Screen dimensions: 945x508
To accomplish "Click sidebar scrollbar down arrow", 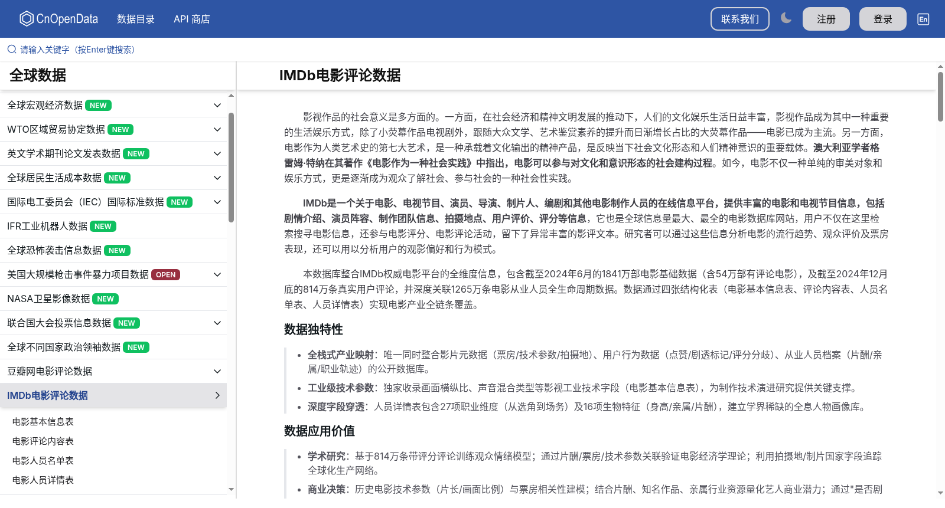I will point(231,489).
